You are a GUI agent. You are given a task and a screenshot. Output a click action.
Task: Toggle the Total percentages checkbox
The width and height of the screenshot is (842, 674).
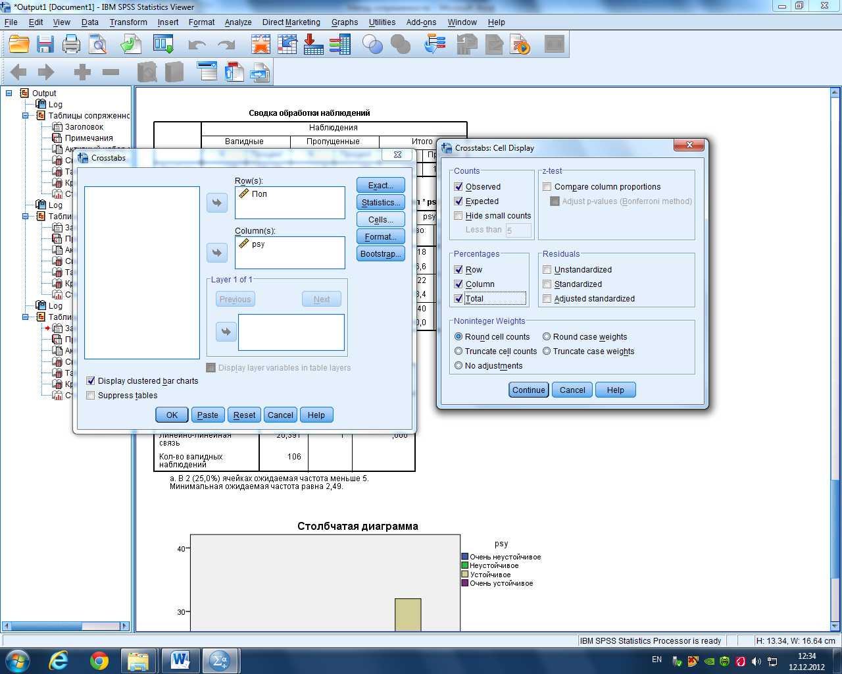point(458,299)
